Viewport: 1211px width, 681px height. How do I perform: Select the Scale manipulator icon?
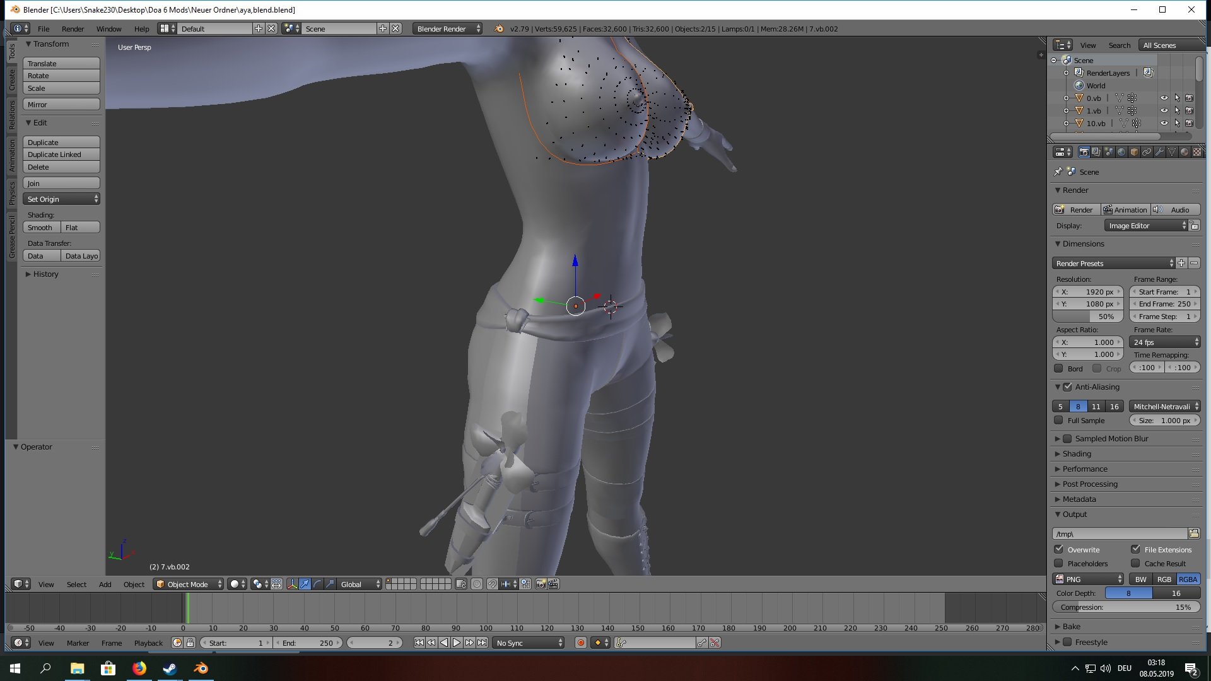330,584
